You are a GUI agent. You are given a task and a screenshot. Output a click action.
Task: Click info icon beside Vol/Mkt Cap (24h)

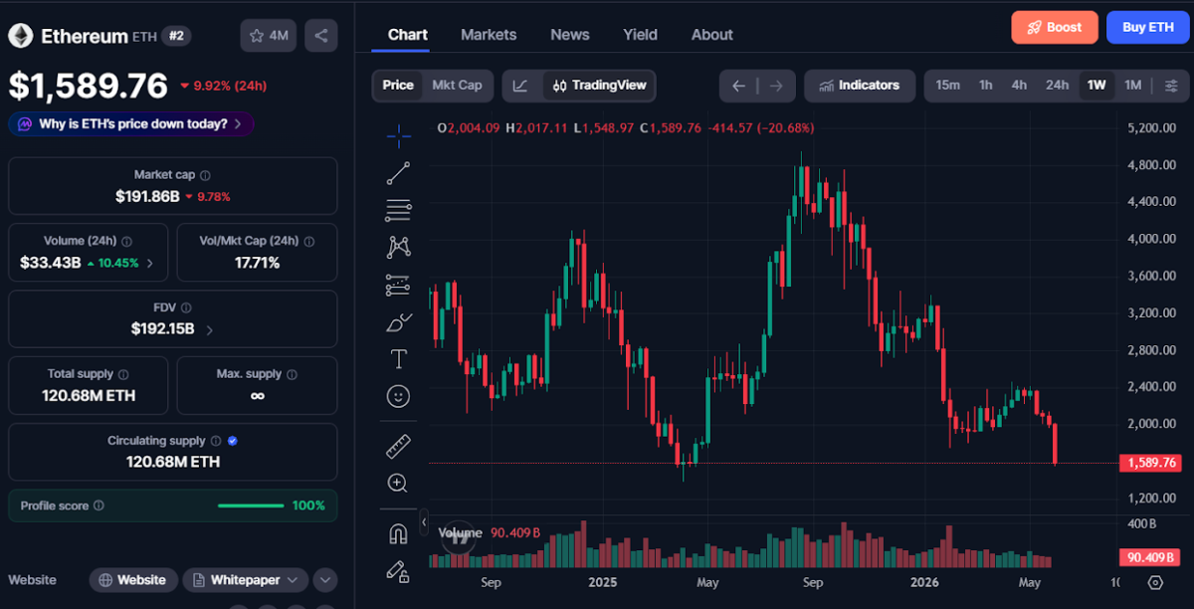point(309,242)
